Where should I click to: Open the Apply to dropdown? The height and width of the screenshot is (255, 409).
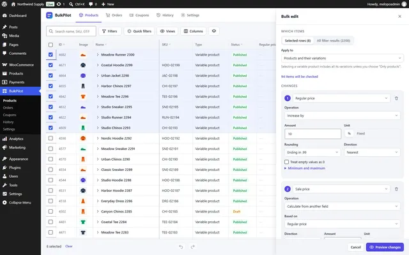pos(343,58)
